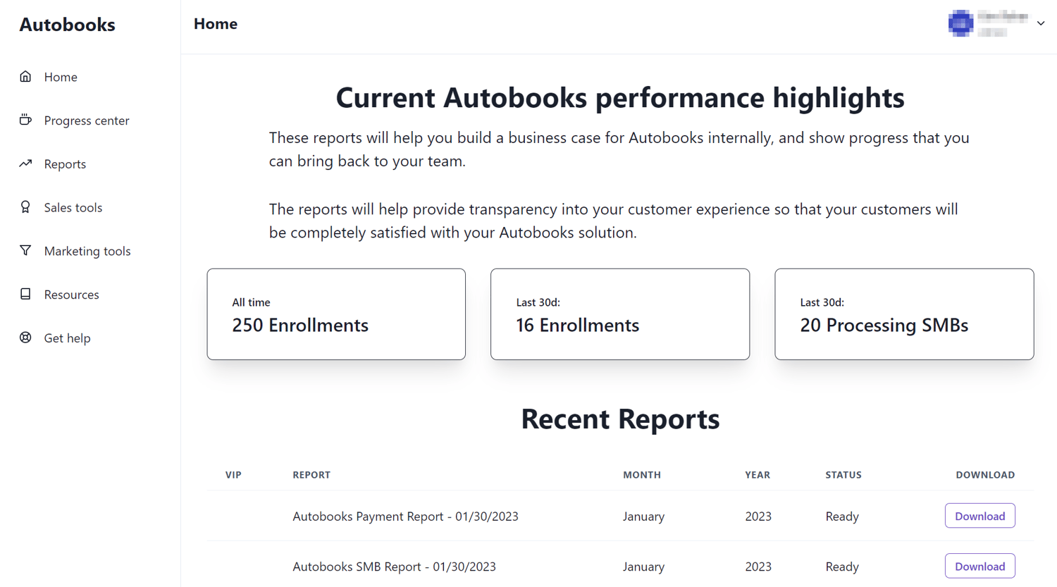Select the Home icon in sidebar
The height and width of the screenshot is (587, 1057).
[25, 76]
